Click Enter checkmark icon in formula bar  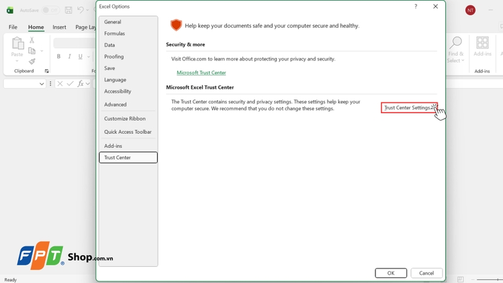coord(70,84)
